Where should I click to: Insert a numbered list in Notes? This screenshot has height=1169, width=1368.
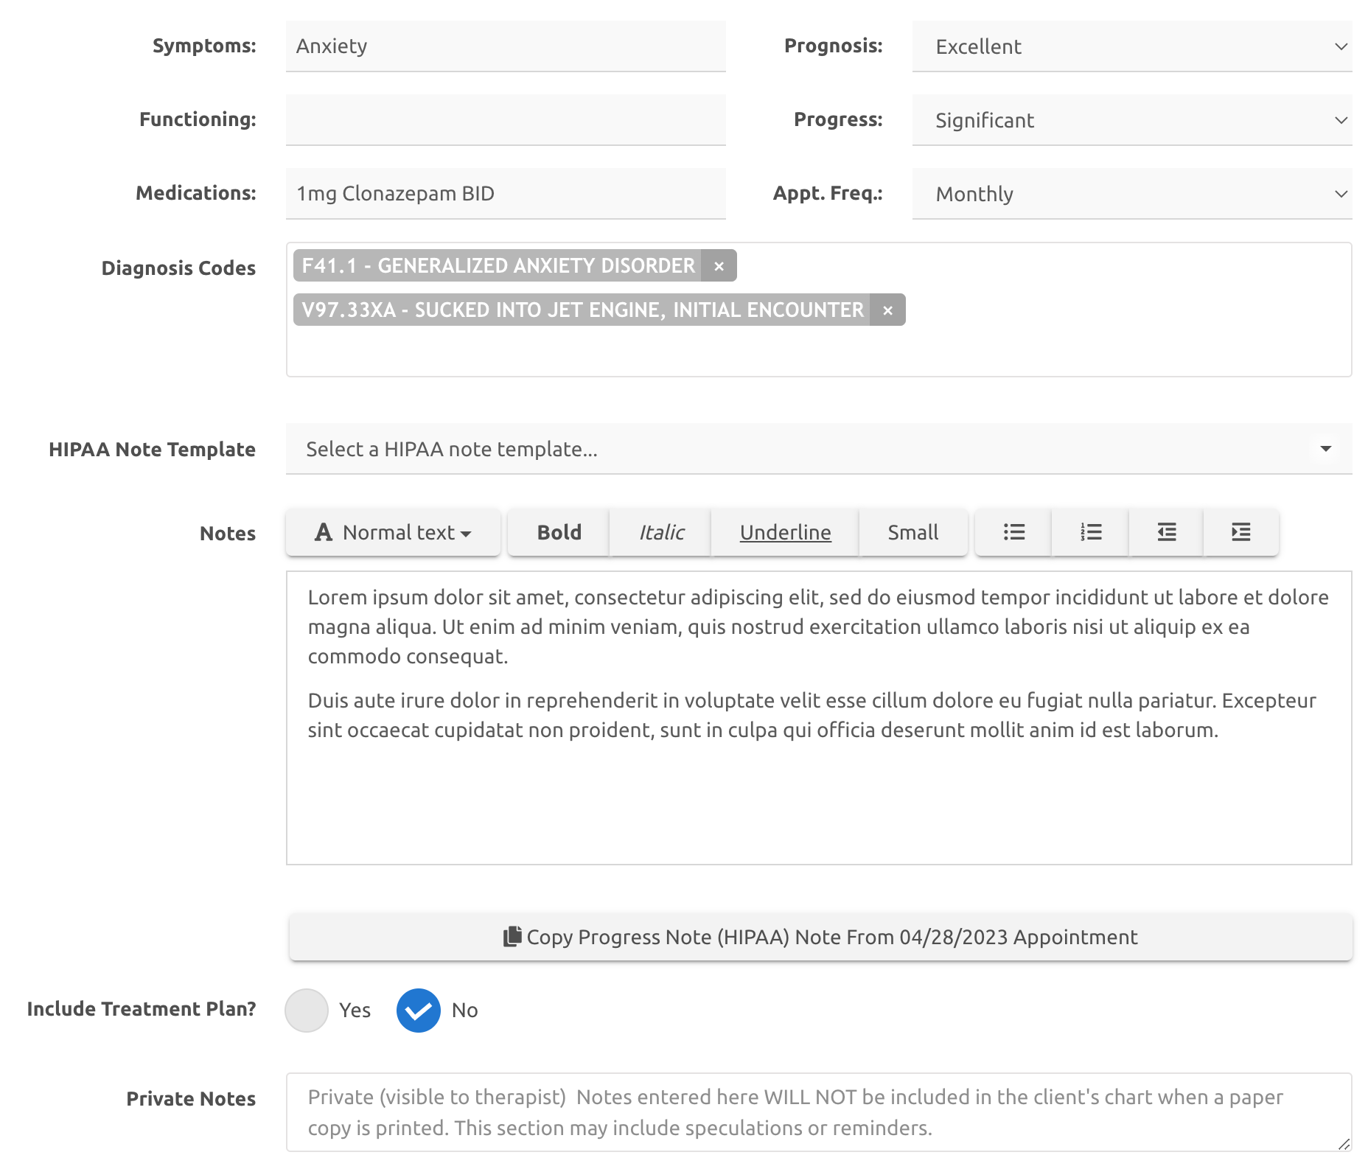click(1090, 532)
